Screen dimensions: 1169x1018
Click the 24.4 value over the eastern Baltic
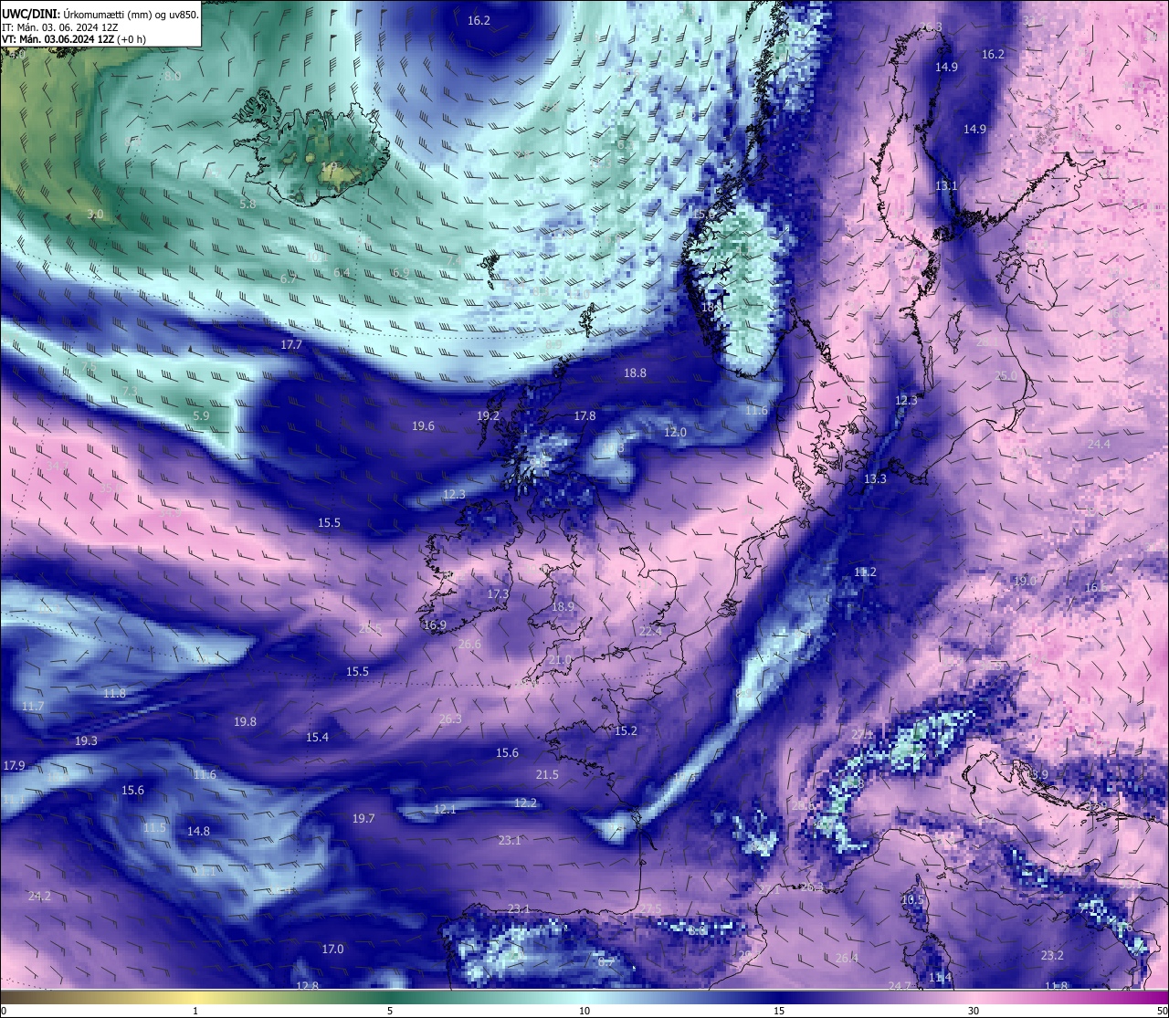click(x=1098, y=444)
